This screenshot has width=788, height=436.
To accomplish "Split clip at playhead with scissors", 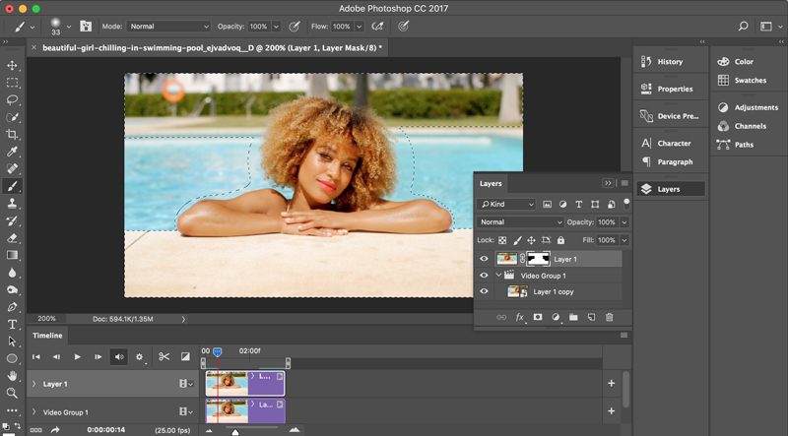I will click(164, 356).
